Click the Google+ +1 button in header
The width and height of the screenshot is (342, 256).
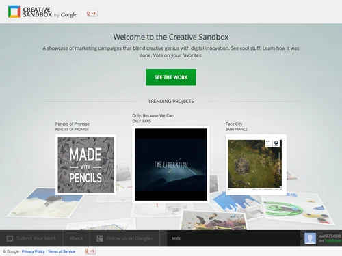point(92,14)
